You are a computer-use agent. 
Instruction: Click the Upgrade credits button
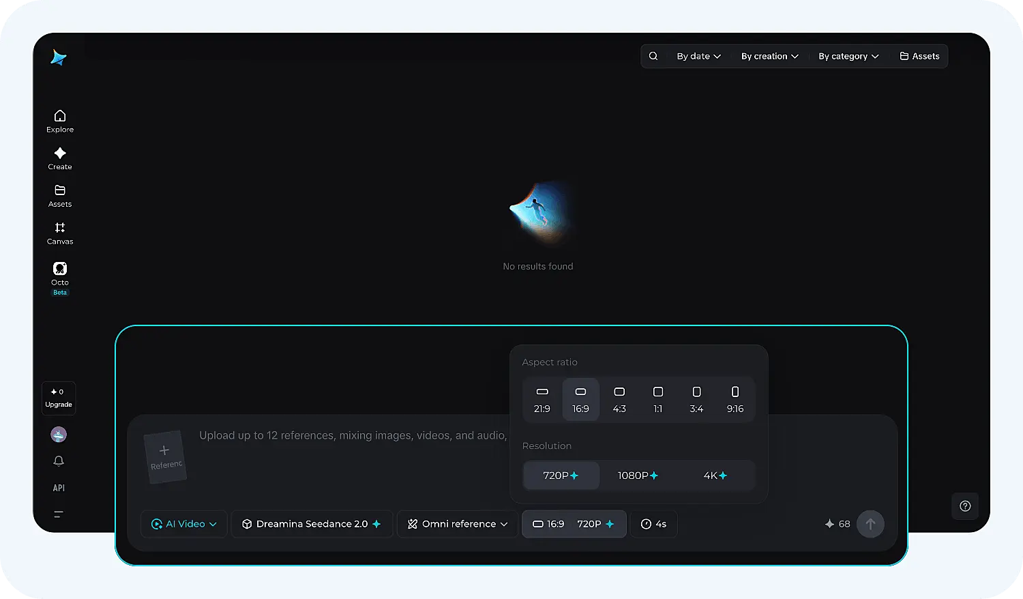[x=59, y=398]
